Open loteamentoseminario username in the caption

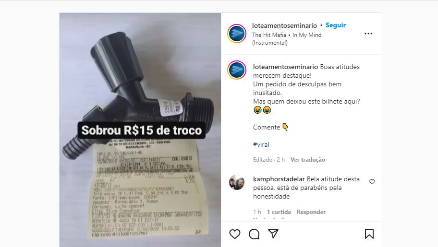pyautogui.click(x=285, y=67)
